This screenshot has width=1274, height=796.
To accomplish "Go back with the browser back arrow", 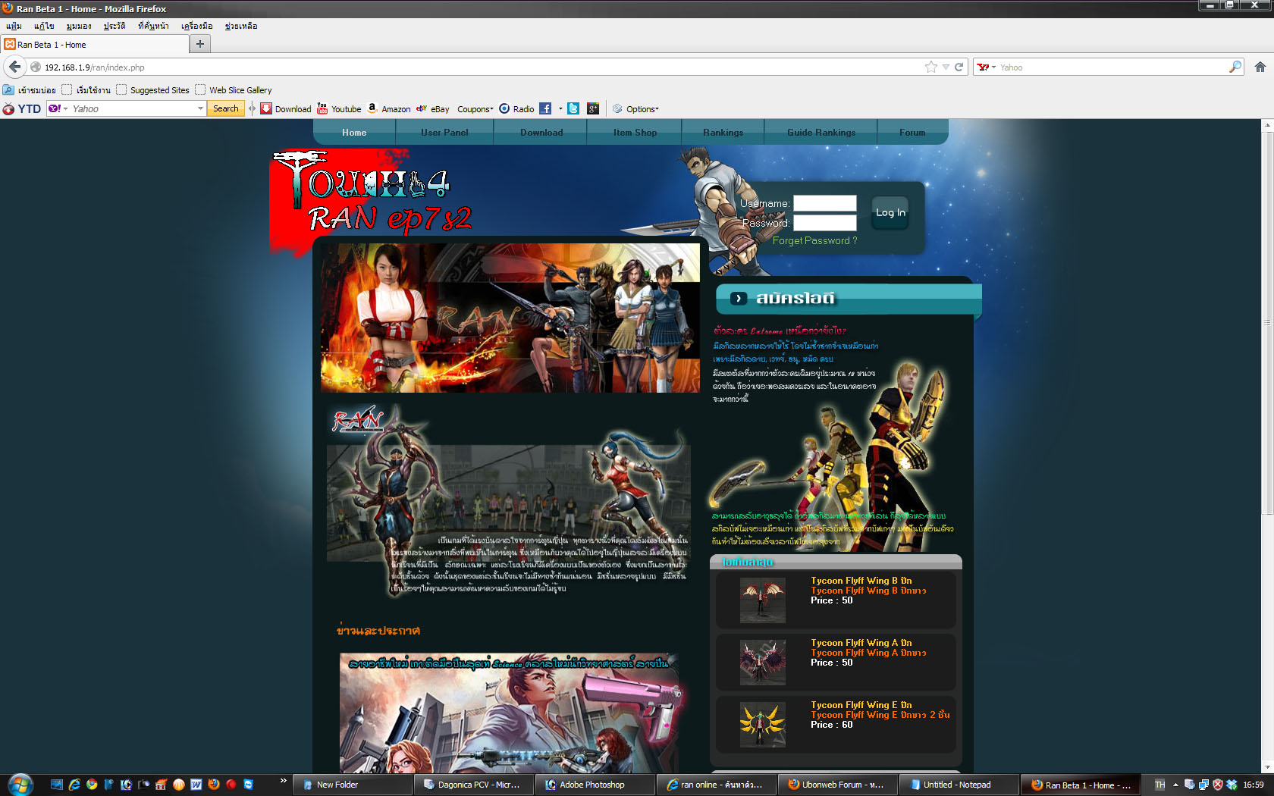I will point(14,67).
